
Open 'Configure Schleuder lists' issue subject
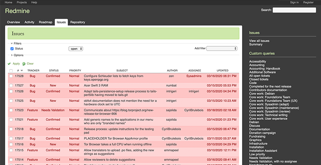(x=114, y=78)
